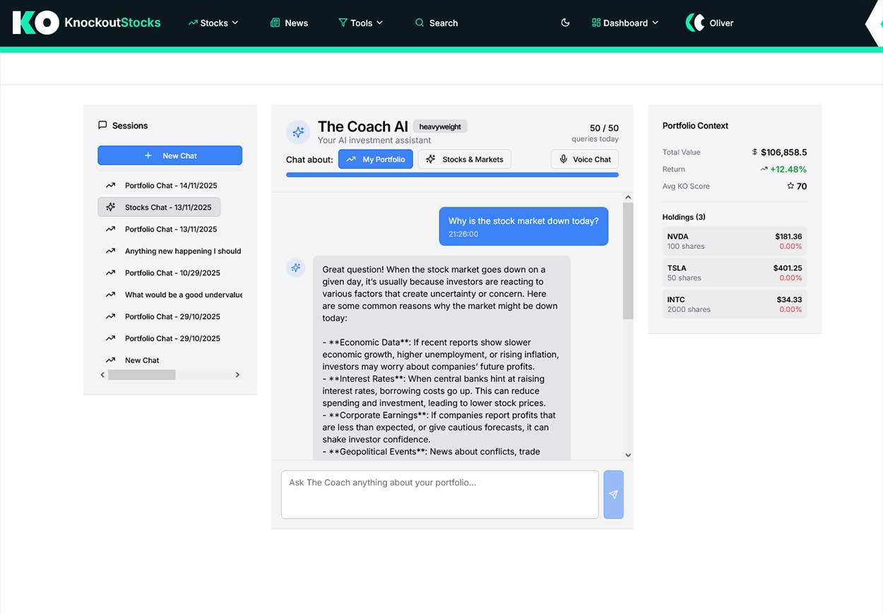Click the sessions list horizontal scrollbar
883x614 pixels.
click(142, 375)
